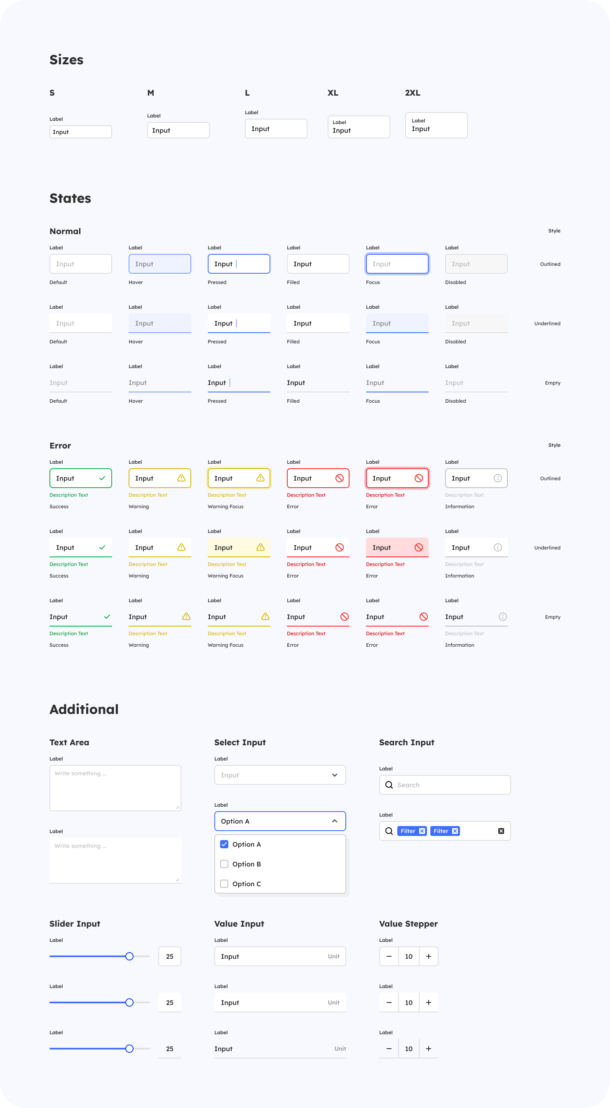Image resolution: width=610 pixels, height=1108 pixels.
Task: Click the Additional section heading
Action: [84, 709]
